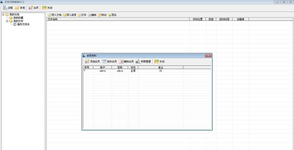Screen dimensions: 294x150
Task: Sort by 文件名称 column header
Action: click(x=118, y=19)
